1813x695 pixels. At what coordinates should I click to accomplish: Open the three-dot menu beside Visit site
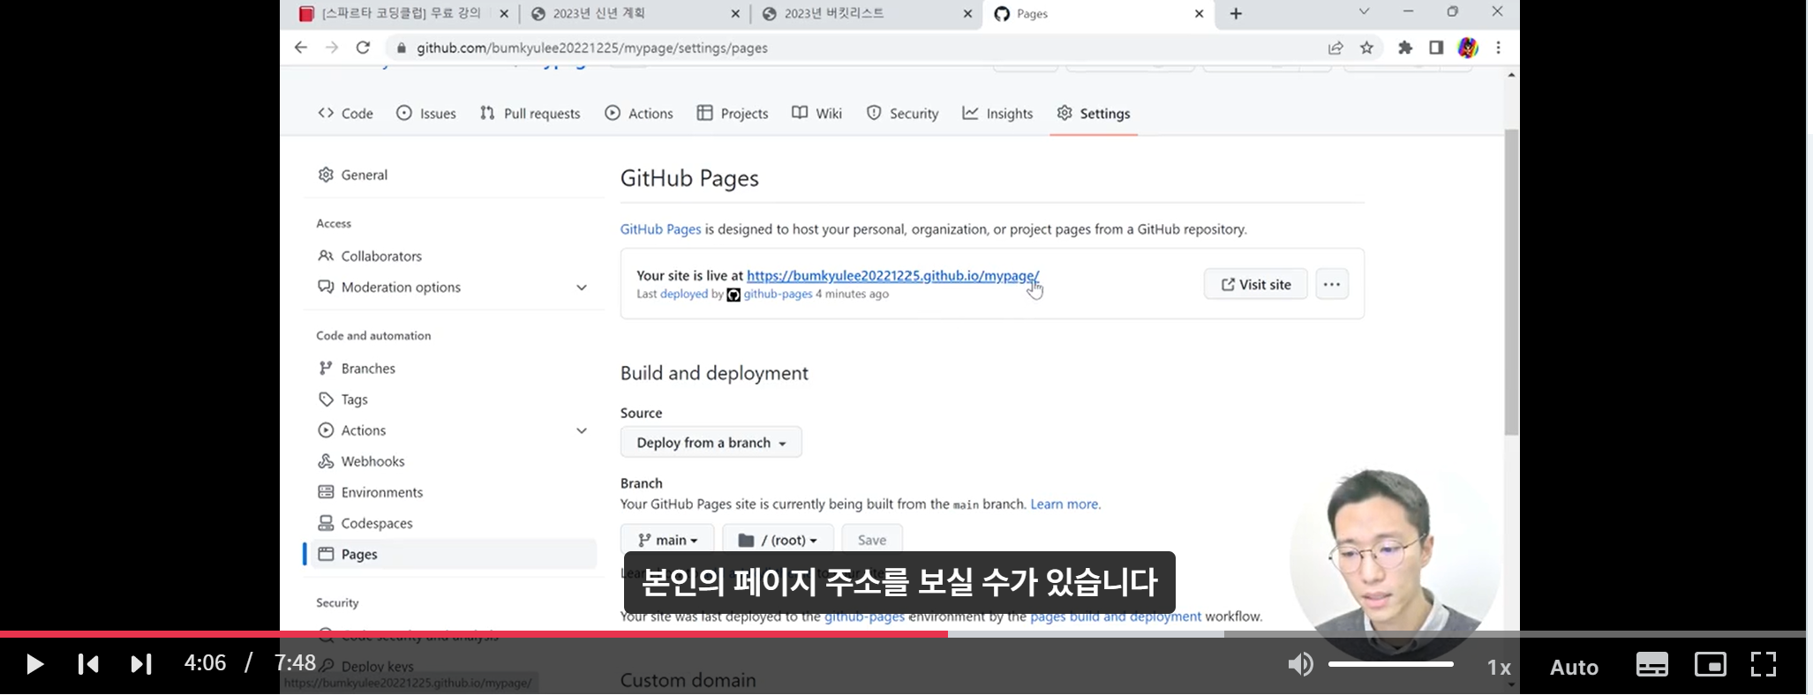pos(1332,284)
